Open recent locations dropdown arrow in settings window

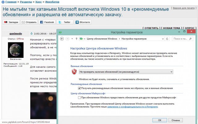[72, 39]
